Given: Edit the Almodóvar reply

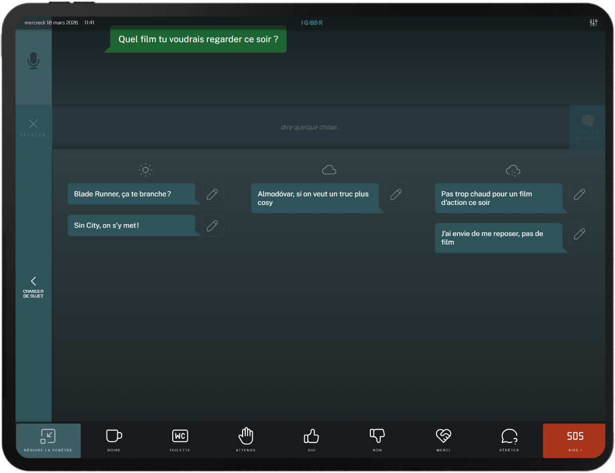Looking at the screenshot, I should (x=396, y=194).
